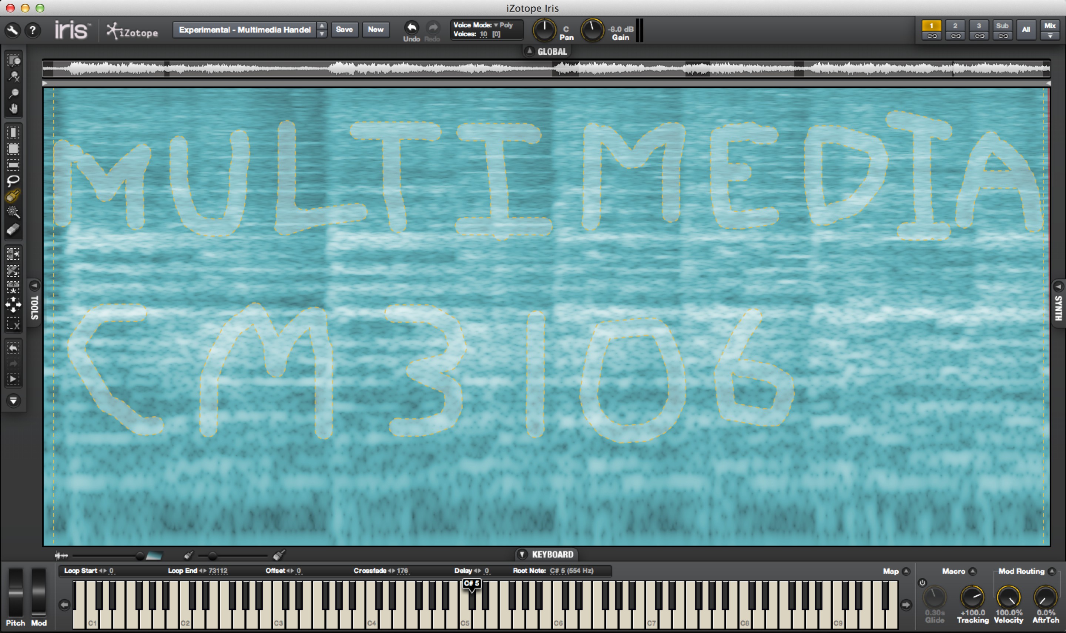1066x633 pixels.
Task: Expand the Map section
Action: tap(906, 571)
